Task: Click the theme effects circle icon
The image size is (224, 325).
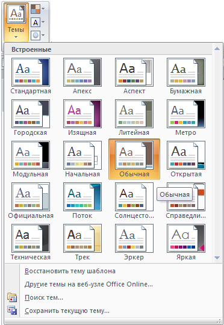Action: coord(36,36)
